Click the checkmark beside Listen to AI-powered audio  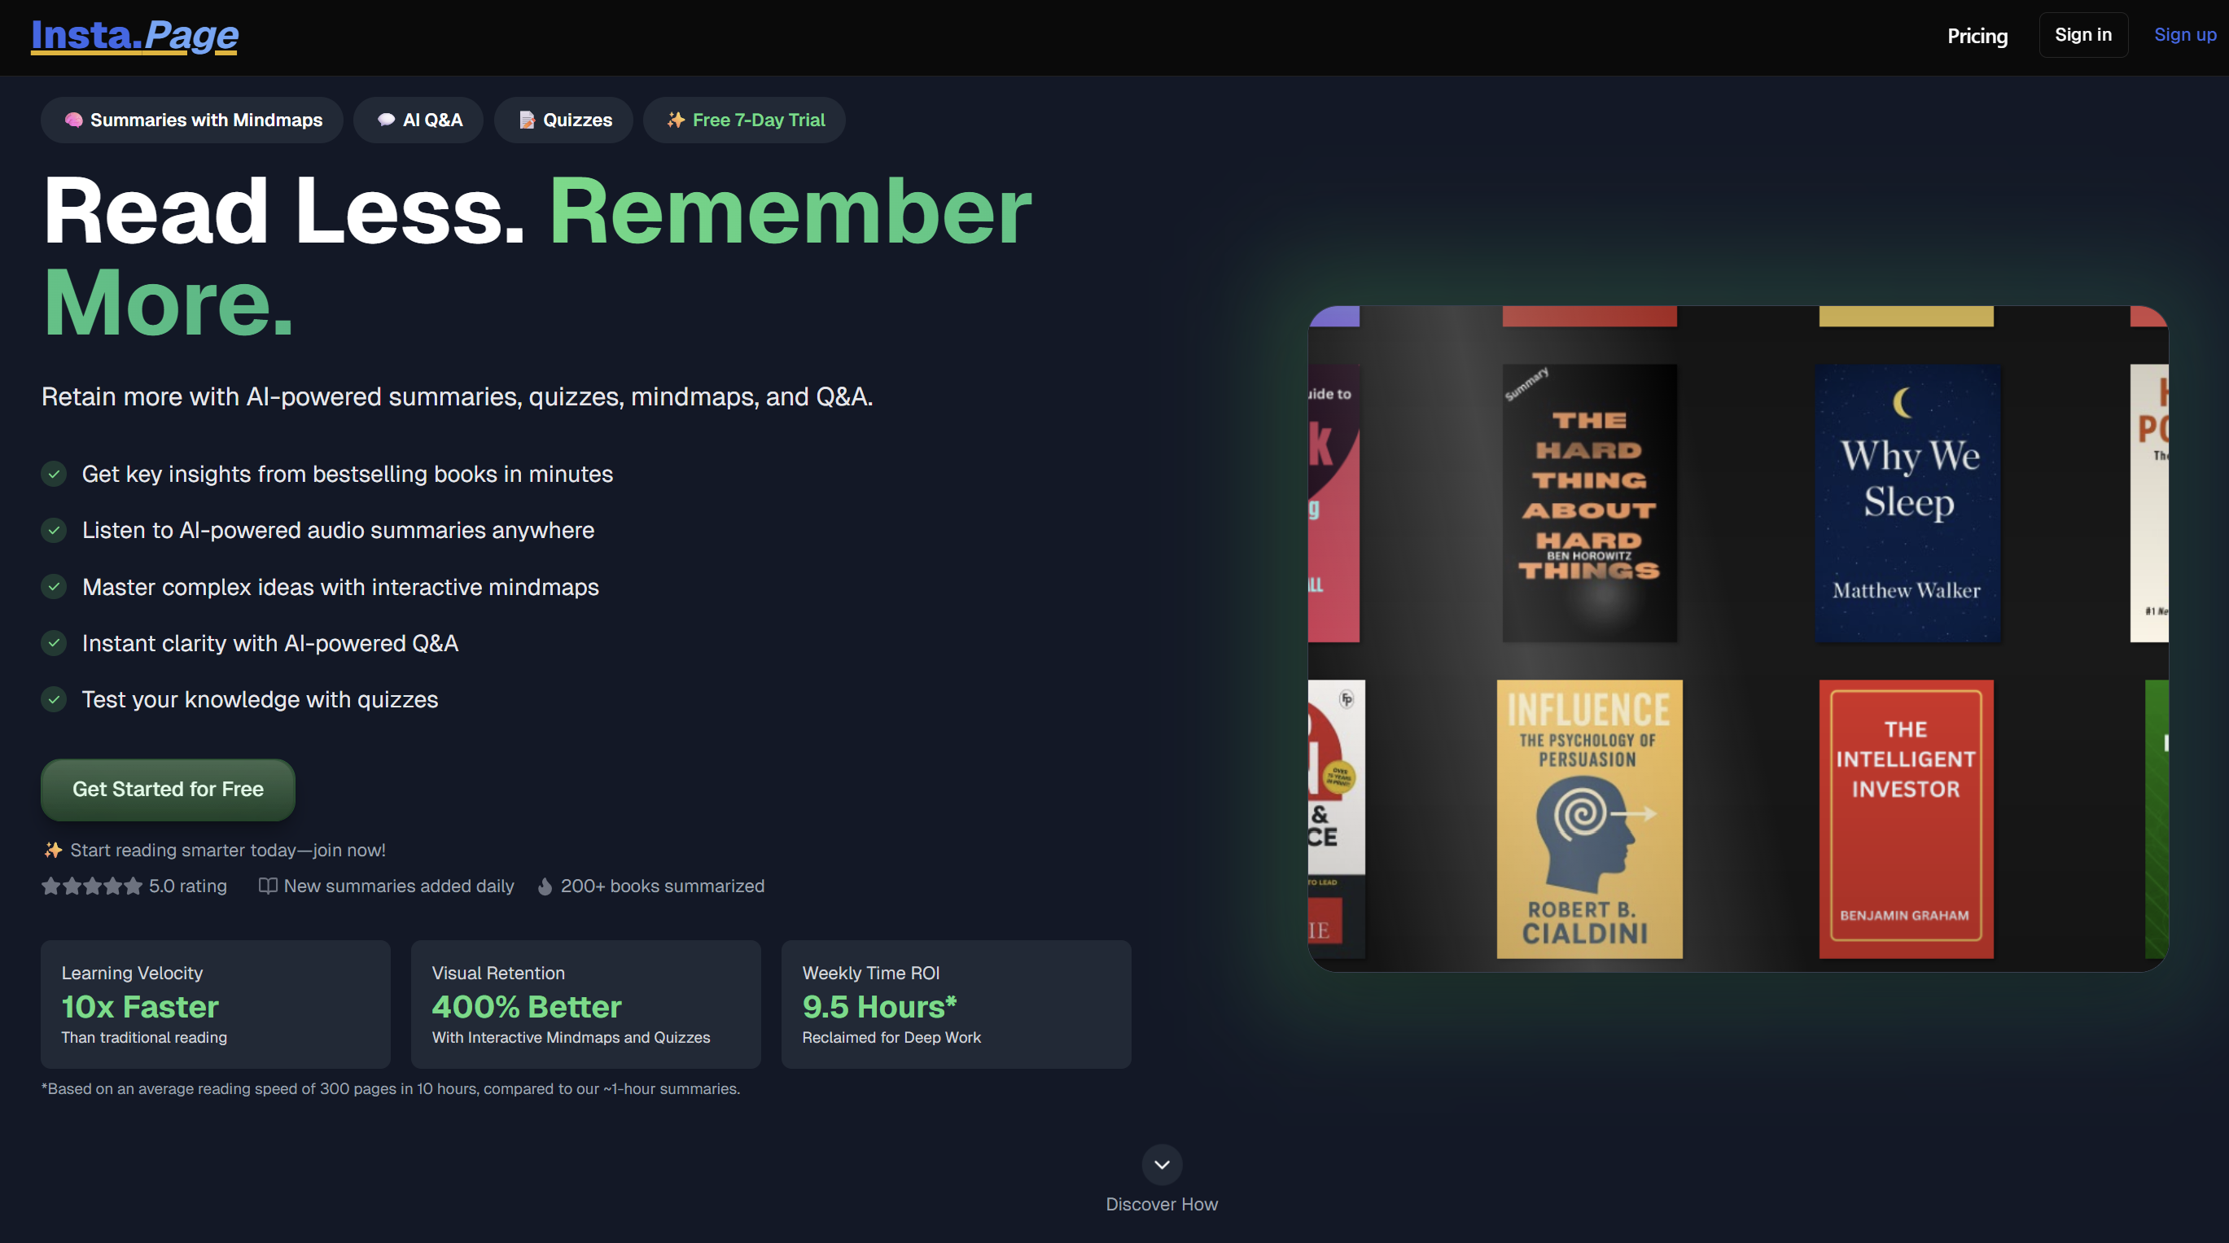click(54, 530)
